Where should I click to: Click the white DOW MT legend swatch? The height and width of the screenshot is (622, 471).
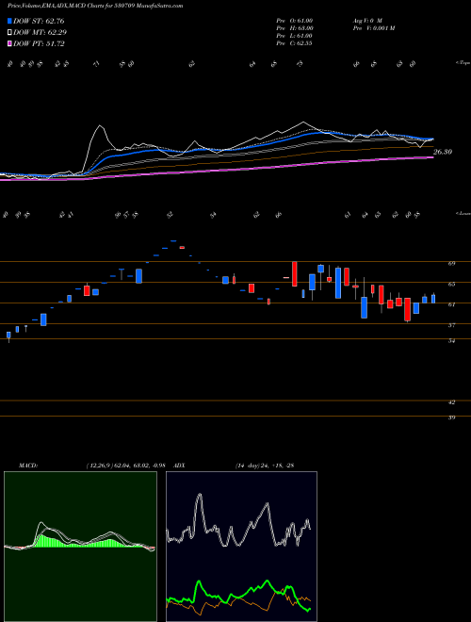[10, 33]
